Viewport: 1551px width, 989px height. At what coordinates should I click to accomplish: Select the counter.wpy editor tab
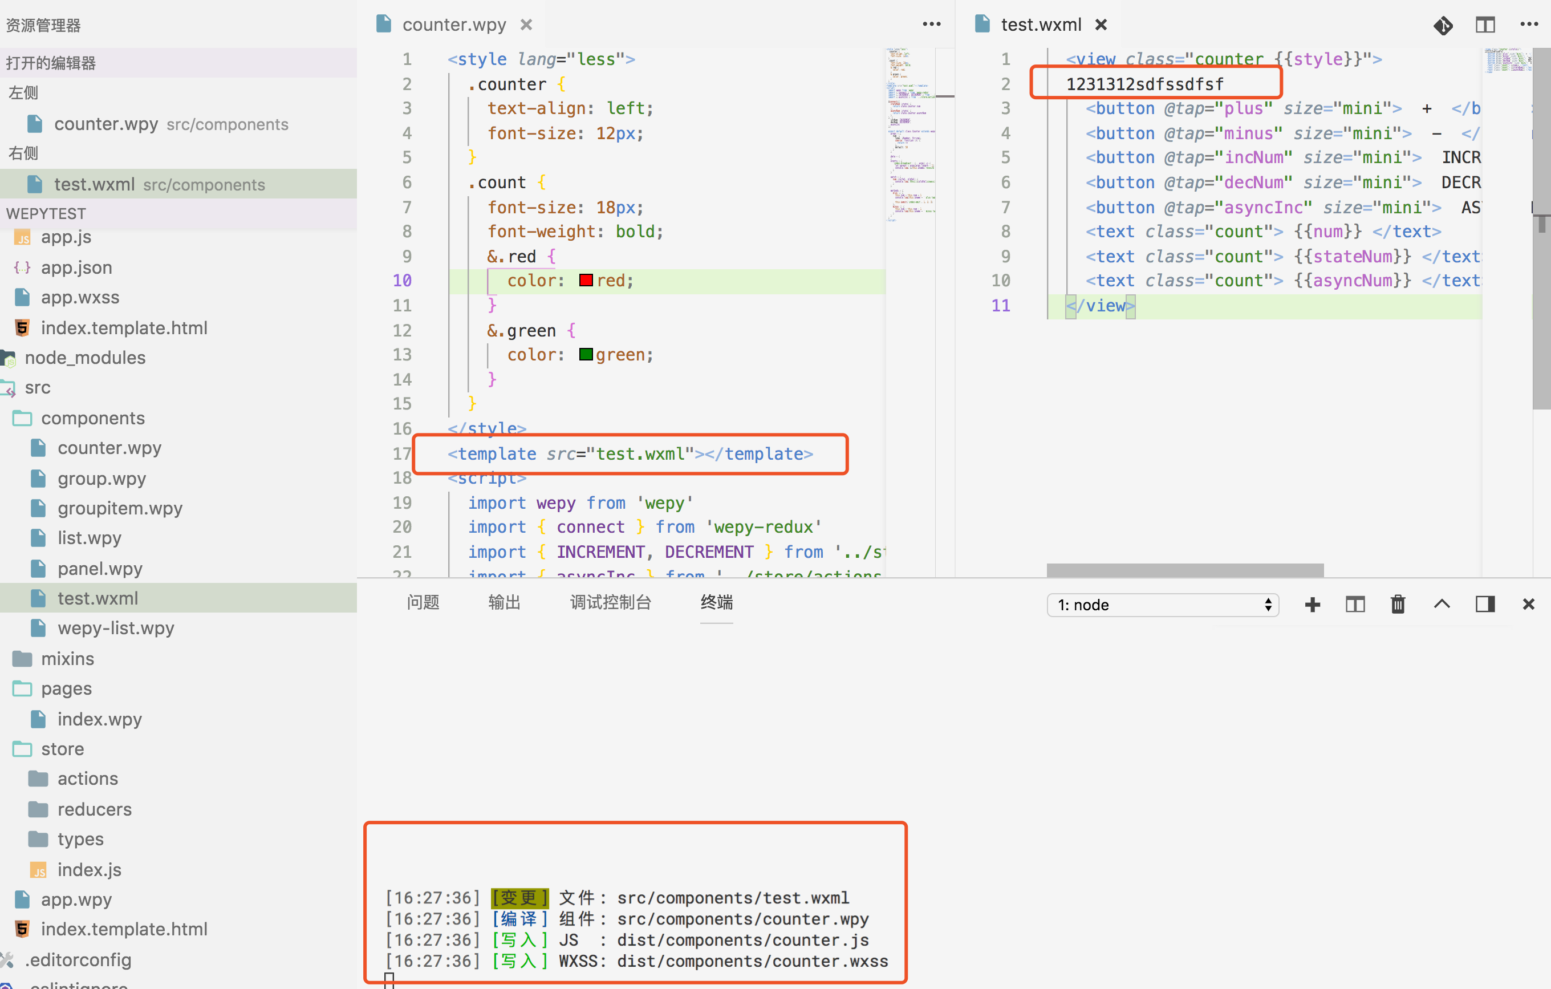tap(453, 24)
